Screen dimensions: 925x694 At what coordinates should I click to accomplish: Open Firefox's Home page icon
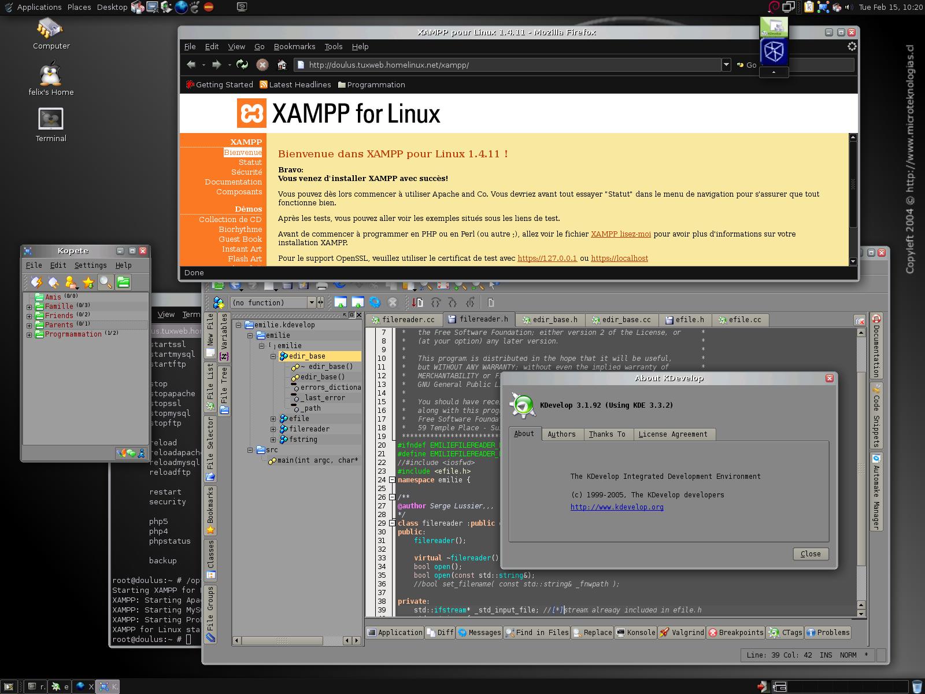coord(282,65)
